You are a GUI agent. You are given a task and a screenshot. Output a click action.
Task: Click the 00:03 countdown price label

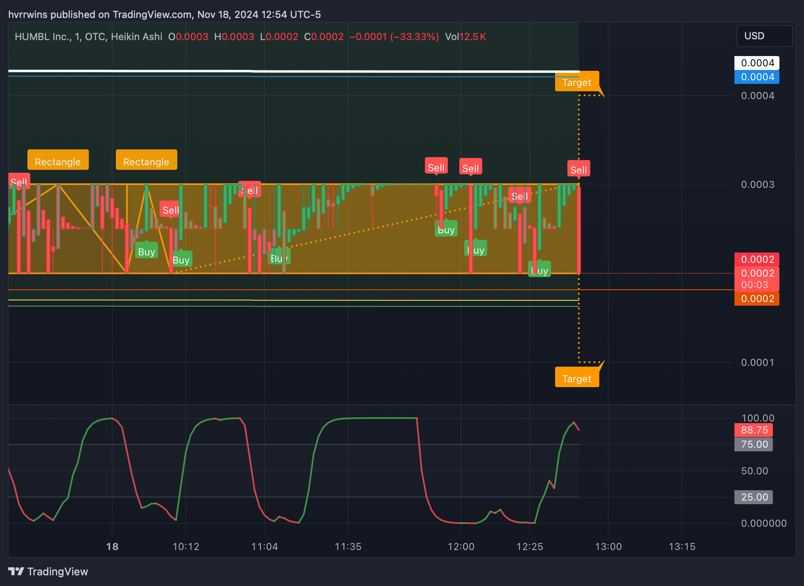[x=757, y=279]
